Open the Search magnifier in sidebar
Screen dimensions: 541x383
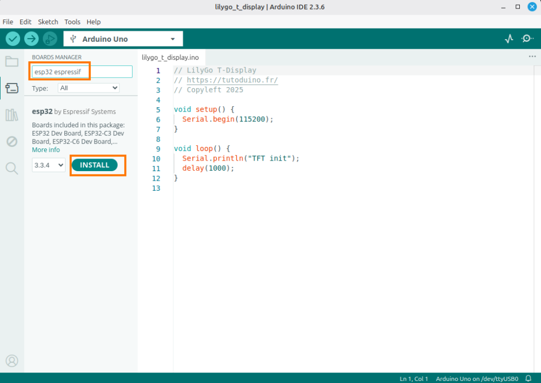point(12,168)
